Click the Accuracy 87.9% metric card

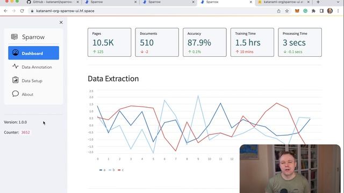coord(205,42)
